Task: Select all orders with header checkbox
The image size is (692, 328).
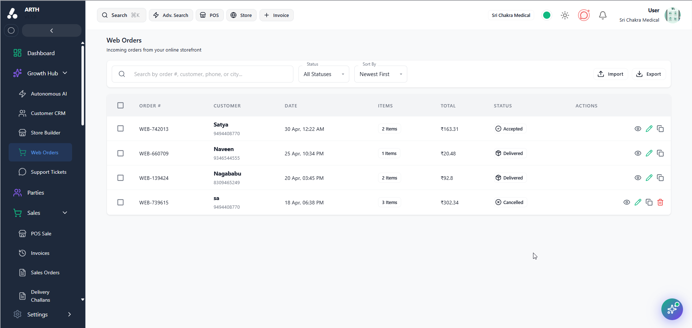Action: coord(120,105)
